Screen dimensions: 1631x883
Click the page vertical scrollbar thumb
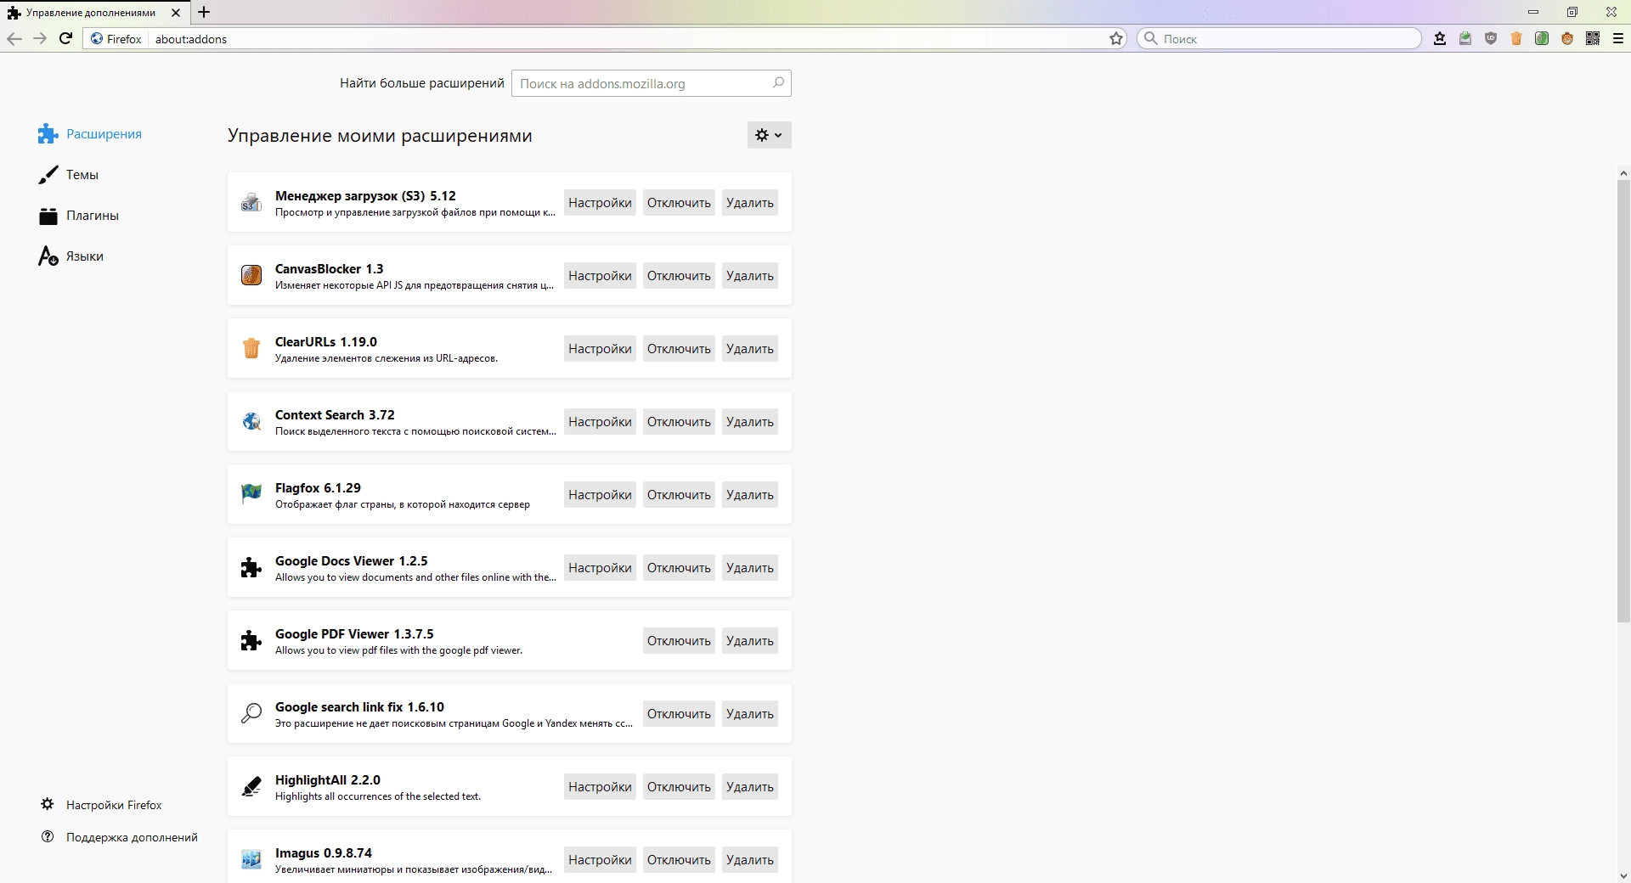pyautogui.click(x=1623, y=401)
